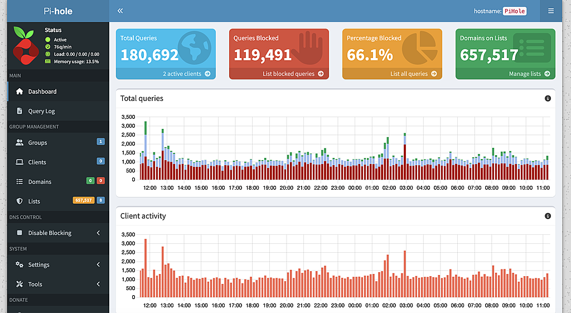Click arrow icon beside 'List all queries'
Image resolution: width=571 pixels, height=313 pixels.
(434, 74)
